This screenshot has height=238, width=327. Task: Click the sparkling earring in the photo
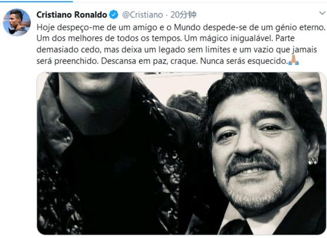(x=313, y=161)
